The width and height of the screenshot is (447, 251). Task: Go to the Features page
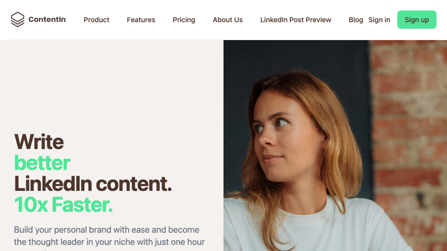click(141, 20)
